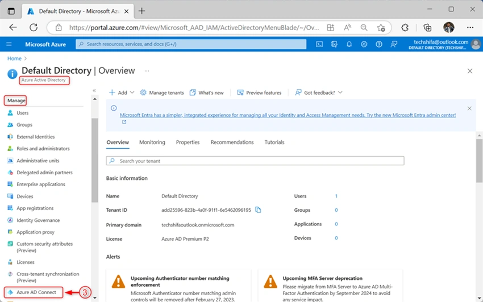Click the Enterprise applications icon
This screenshot has width=483, height=302.
(x=10, y=184)
